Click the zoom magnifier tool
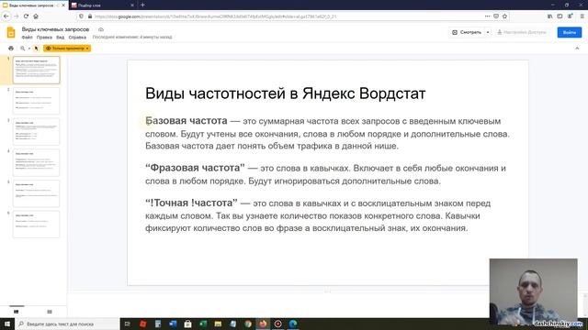 tap(22, 49)
